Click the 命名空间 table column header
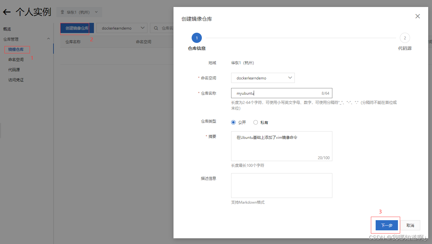 point(144,42)
